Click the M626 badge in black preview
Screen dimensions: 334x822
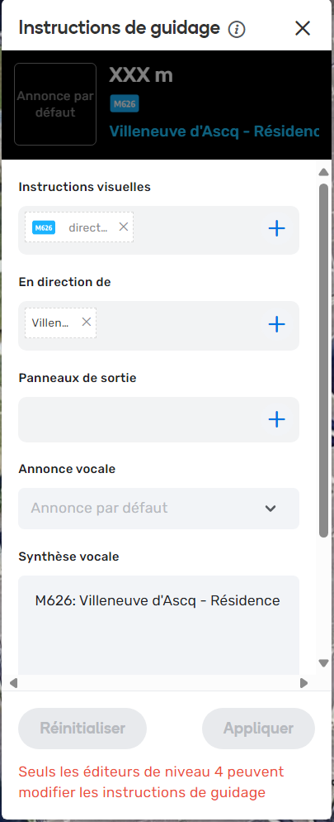coord(125,104)
